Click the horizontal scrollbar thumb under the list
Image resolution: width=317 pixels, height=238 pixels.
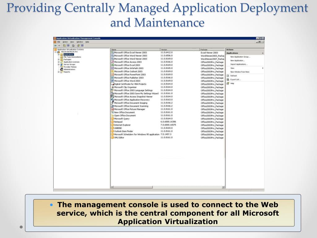click(x=133, y=187)
